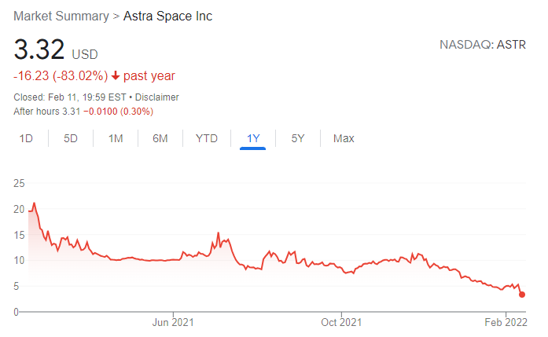Screen dimensions: 548x337
Task: Switch chart to 5Y range
Action: pyautogui.click(x=298, y=138)
